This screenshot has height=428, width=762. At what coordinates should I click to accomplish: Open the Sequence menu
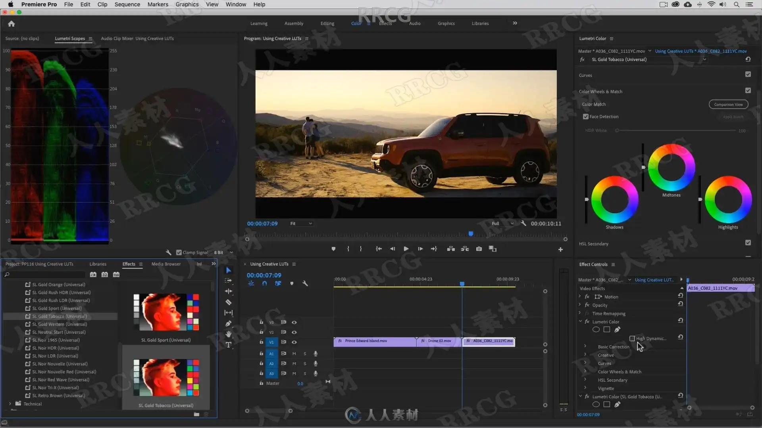click(x=127, y=4)
